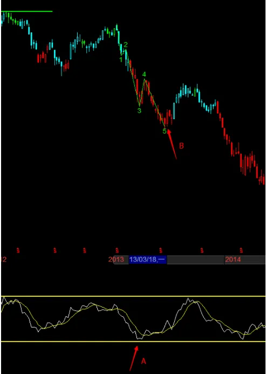Click the green horizontal line at the chart top
This screenshot has width=266, height=374.
click(x=26, y=11)
